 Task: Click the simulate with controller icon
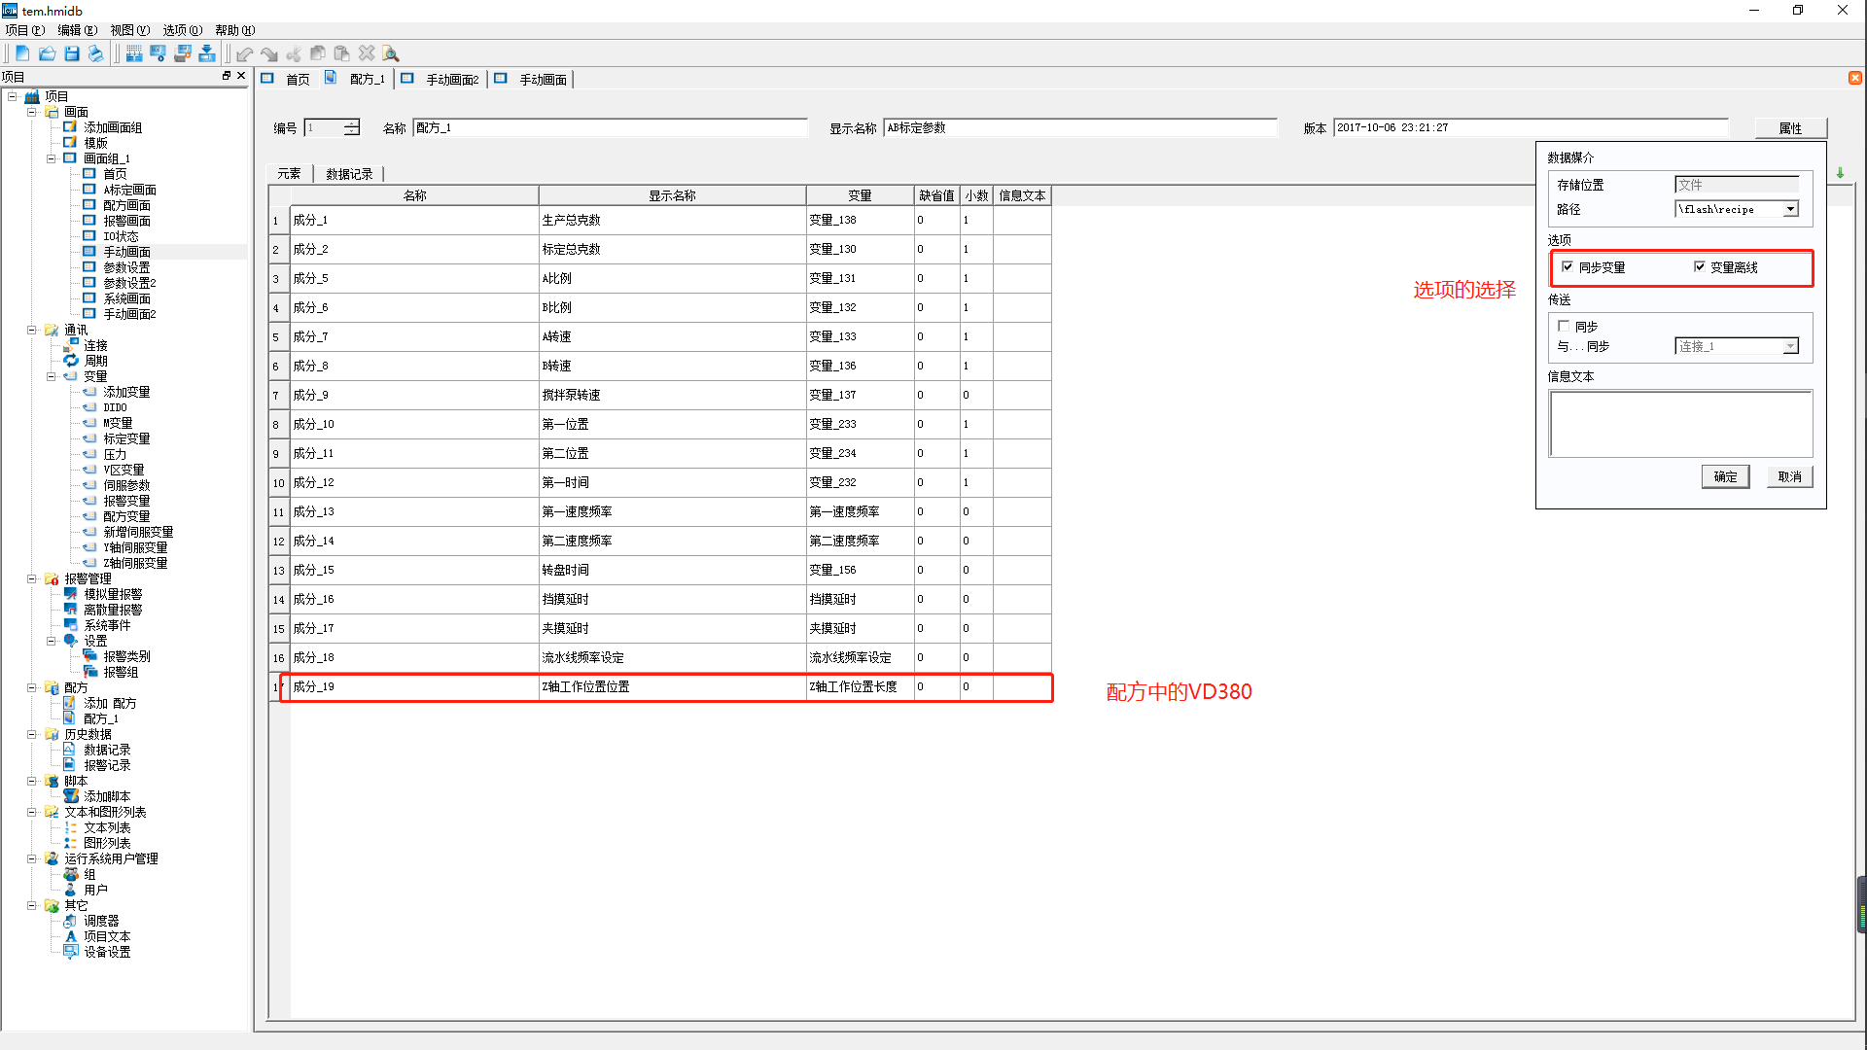183,53
